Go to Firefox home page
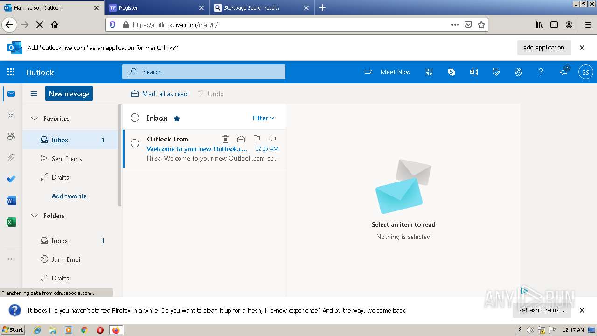Viewport: 597px width, 336px height. 55,25
